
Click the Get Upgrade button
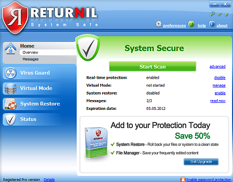201,162
